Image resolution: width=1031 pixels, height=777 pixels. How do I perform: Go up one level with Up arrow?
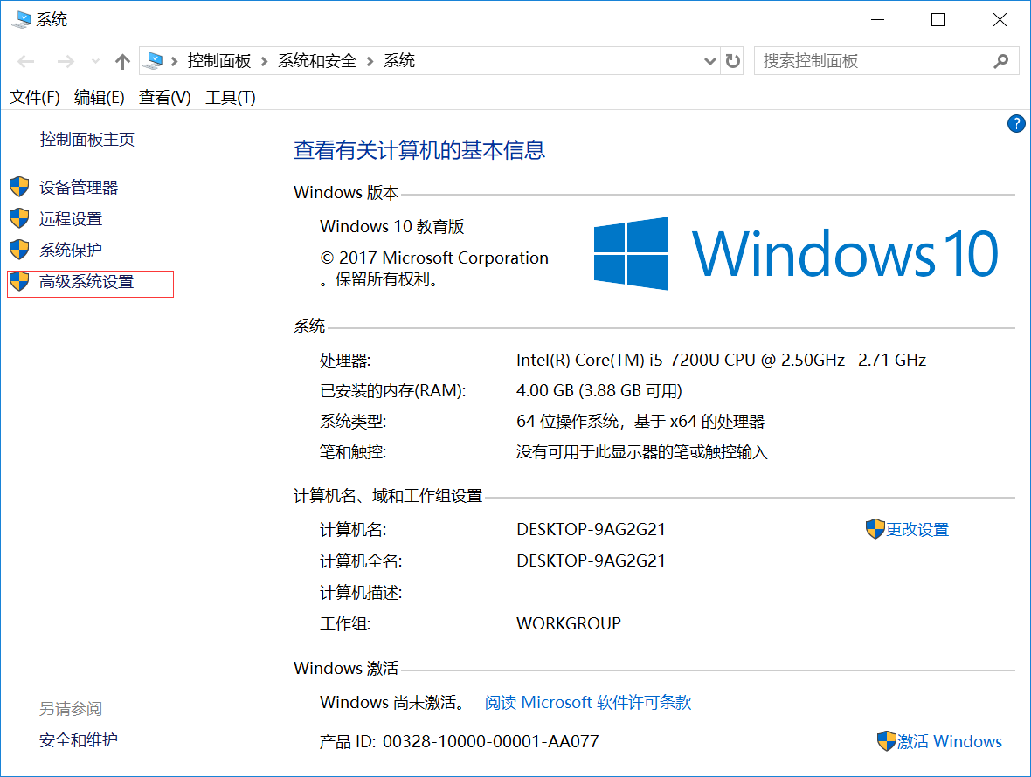tap(122, 62)
